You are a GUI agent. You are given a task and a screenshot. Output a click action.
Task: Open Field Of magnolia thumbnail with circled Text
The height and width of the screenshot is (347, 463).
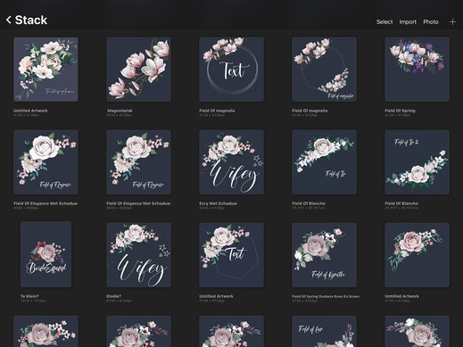point(231,70)
